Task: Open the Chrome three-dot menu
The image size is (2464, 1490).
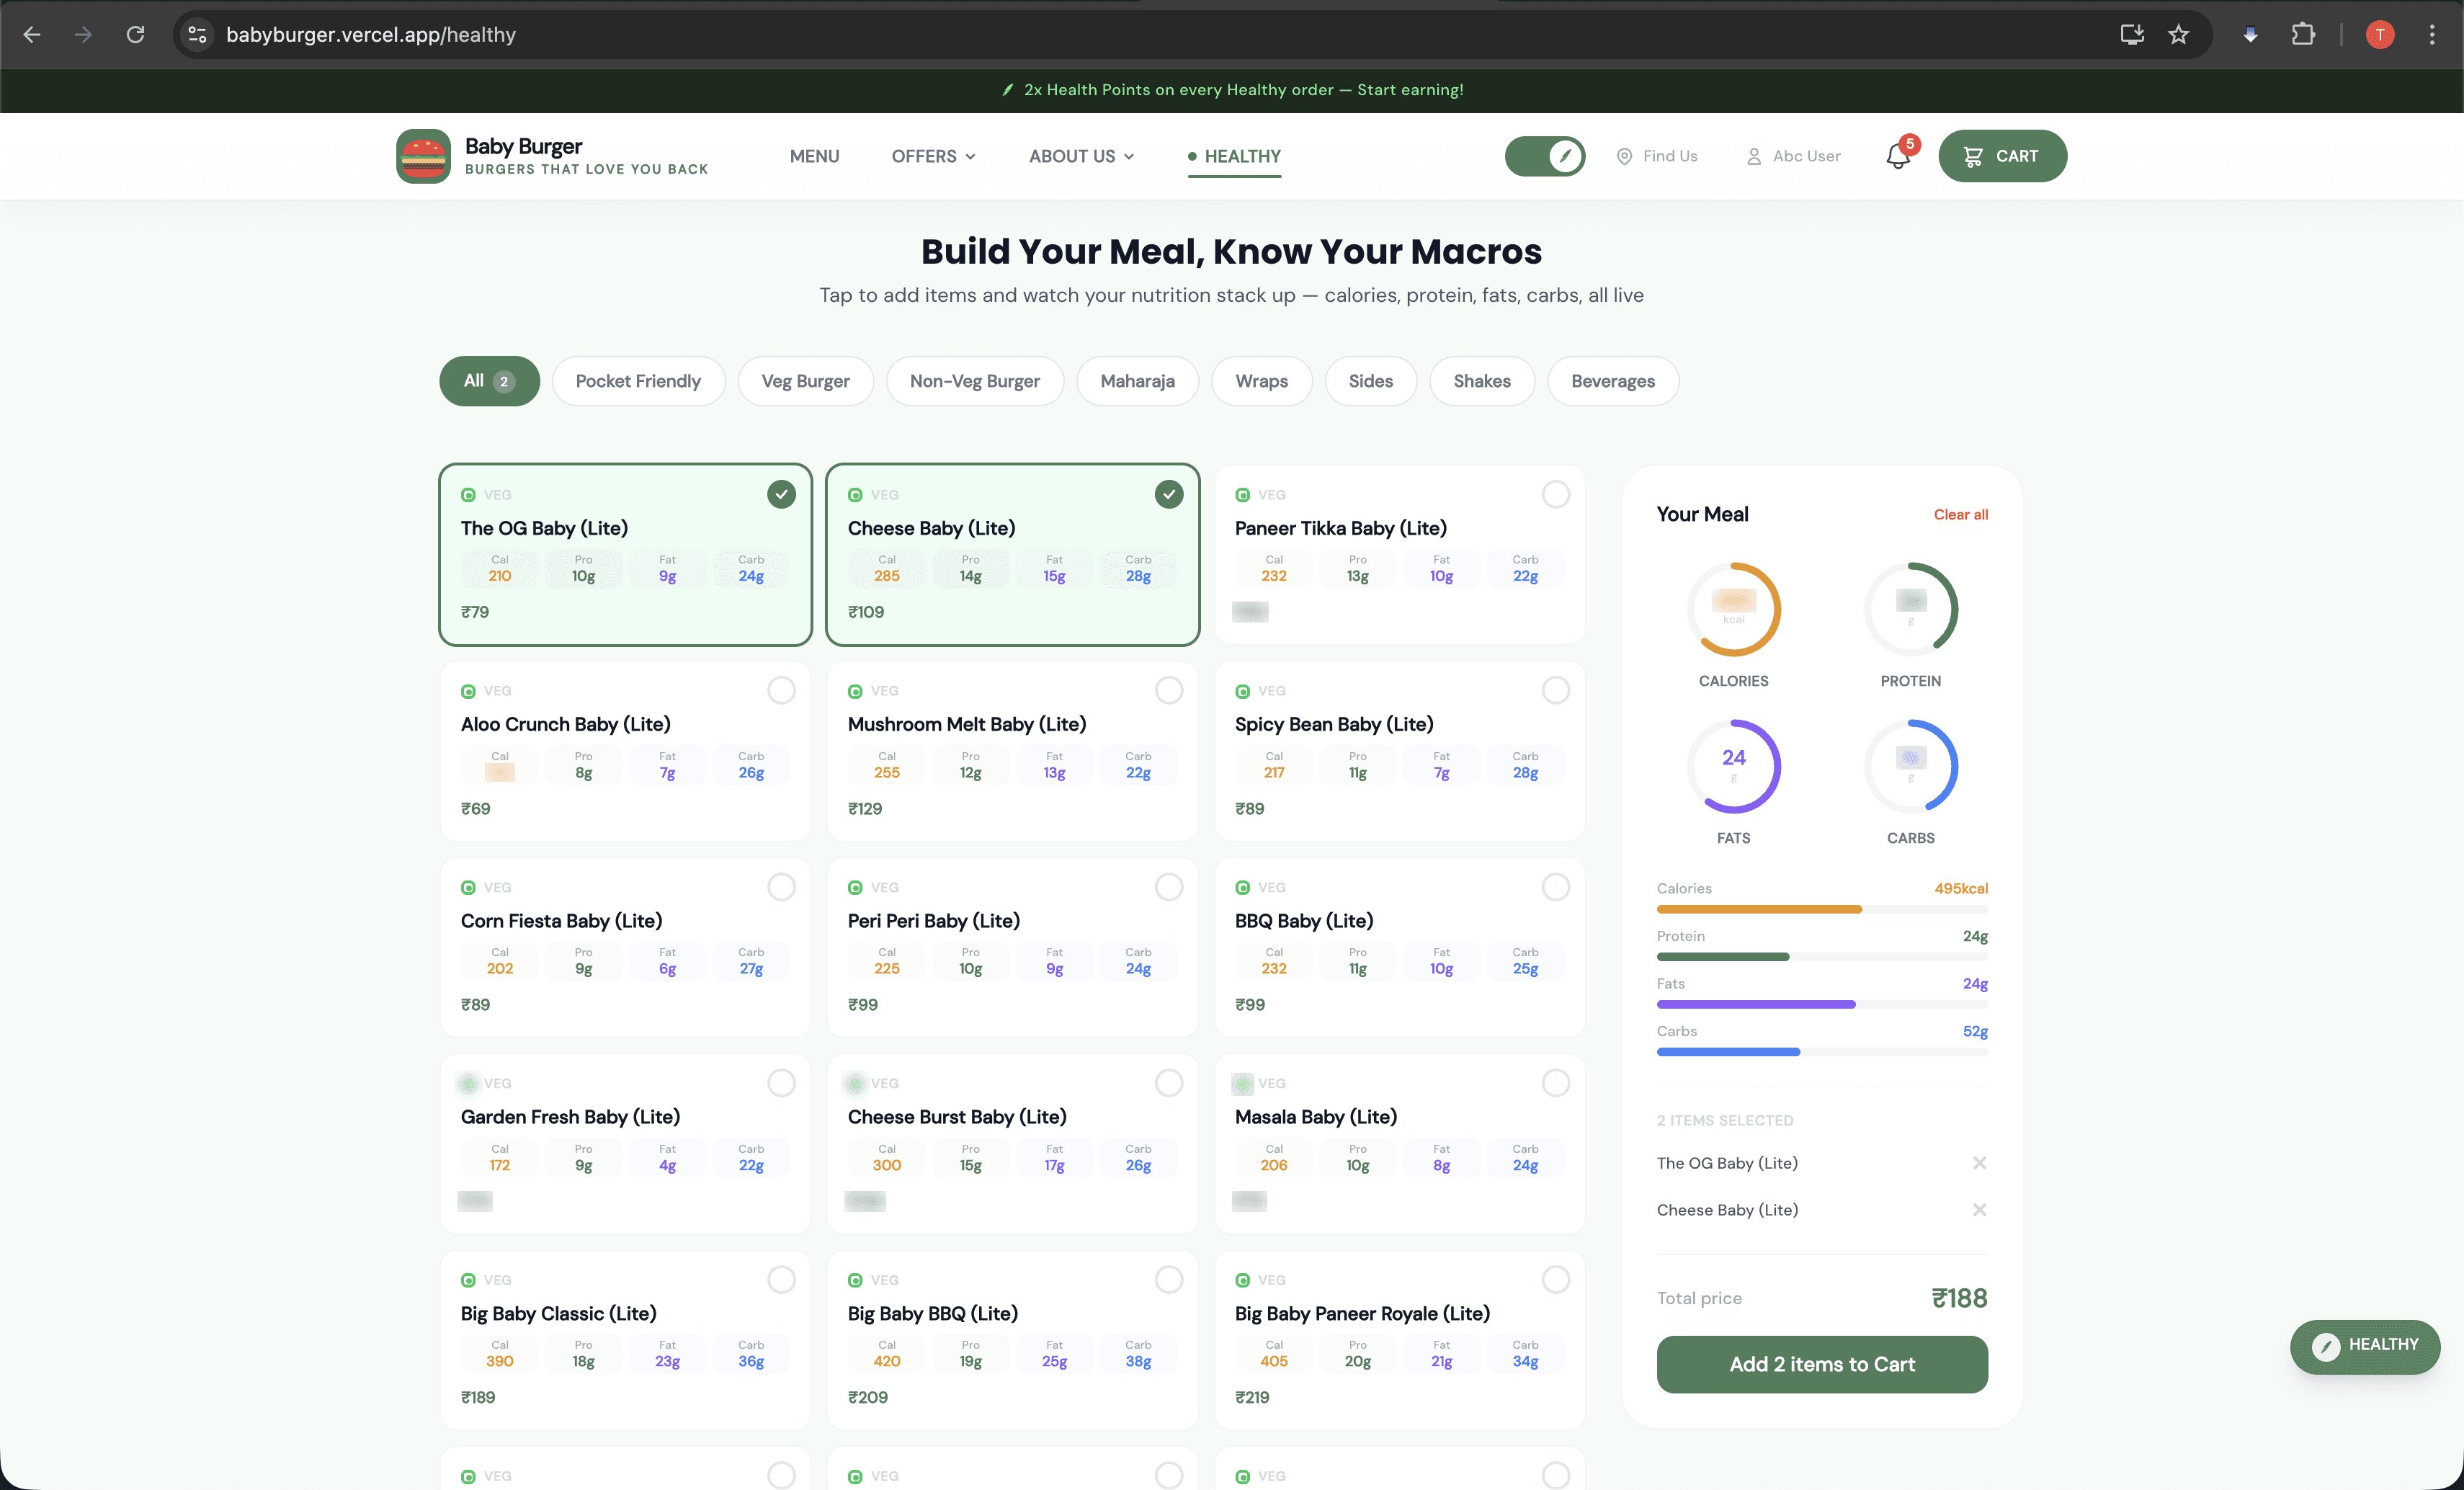Action: 2431,34
